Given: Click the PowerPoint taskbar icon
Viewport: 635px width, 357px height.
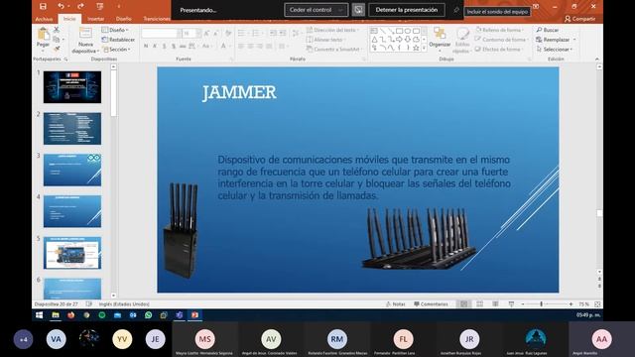Looking at the screenshot, I should pos(194,315).
